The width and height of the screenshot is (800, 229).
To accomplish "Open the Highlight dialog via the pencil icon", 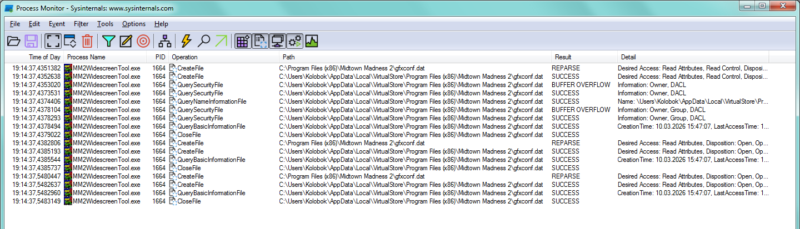I will (126, 40).
